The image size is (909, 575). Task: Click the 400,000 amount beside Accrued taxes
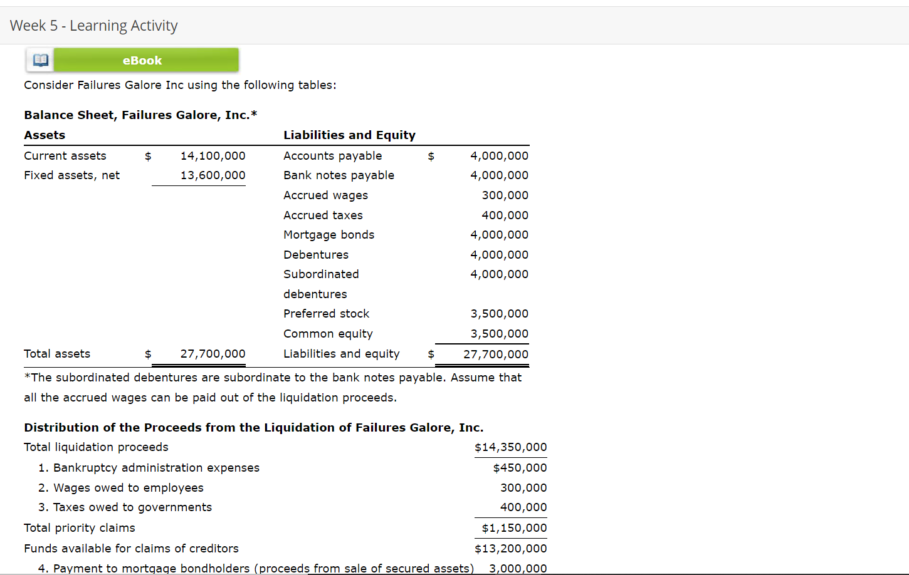(x=505, y=215)
